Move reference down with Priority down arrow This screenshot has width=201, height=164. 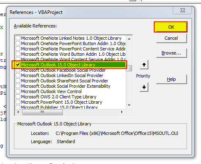pos(144,87)
